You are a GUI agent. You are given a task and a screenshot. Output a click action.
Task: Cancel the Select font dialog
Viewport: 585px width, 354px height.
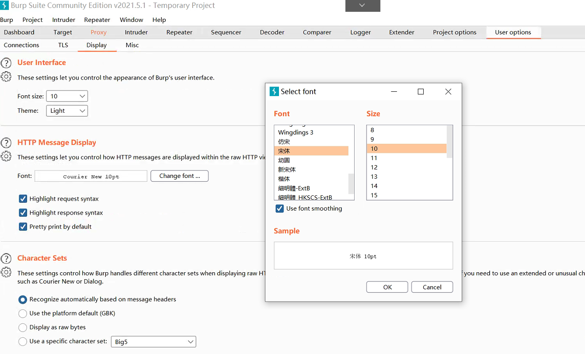pos(432,287)
